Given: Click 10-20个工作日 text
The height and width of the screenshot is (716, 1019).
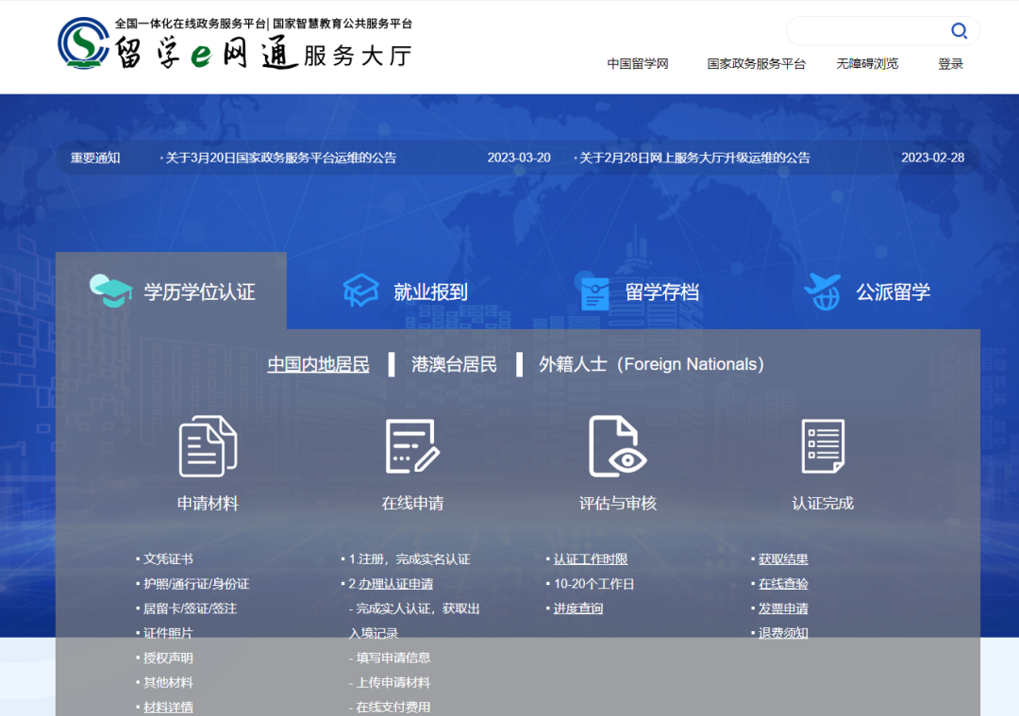Looking at the screenshot, I should (594, 584).
